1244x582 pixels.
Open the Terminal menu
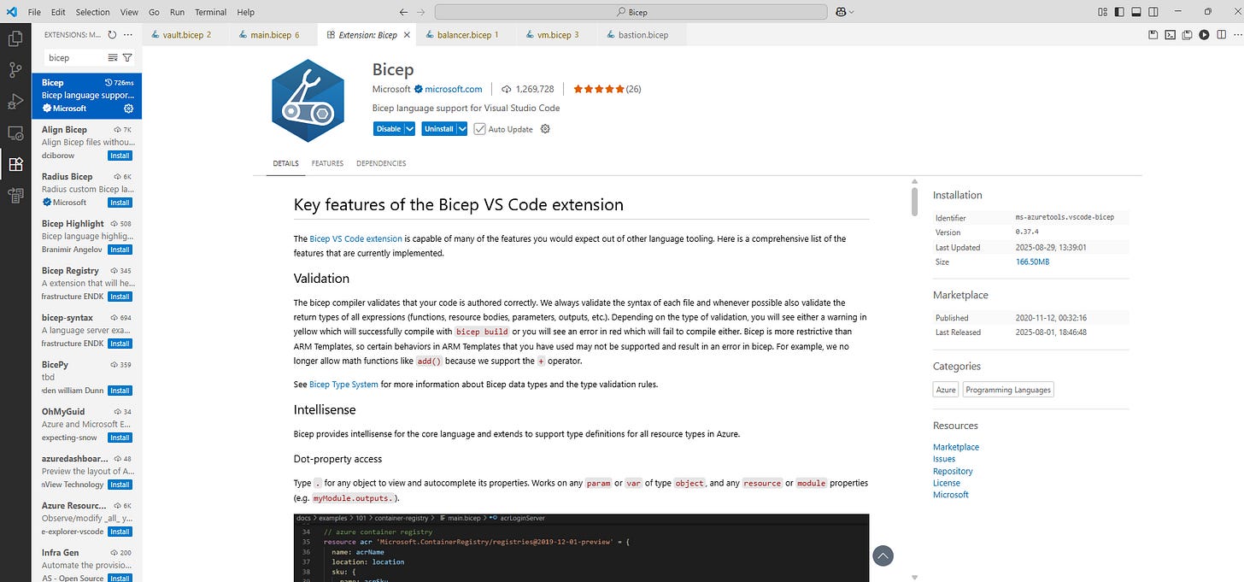point(210,12)
